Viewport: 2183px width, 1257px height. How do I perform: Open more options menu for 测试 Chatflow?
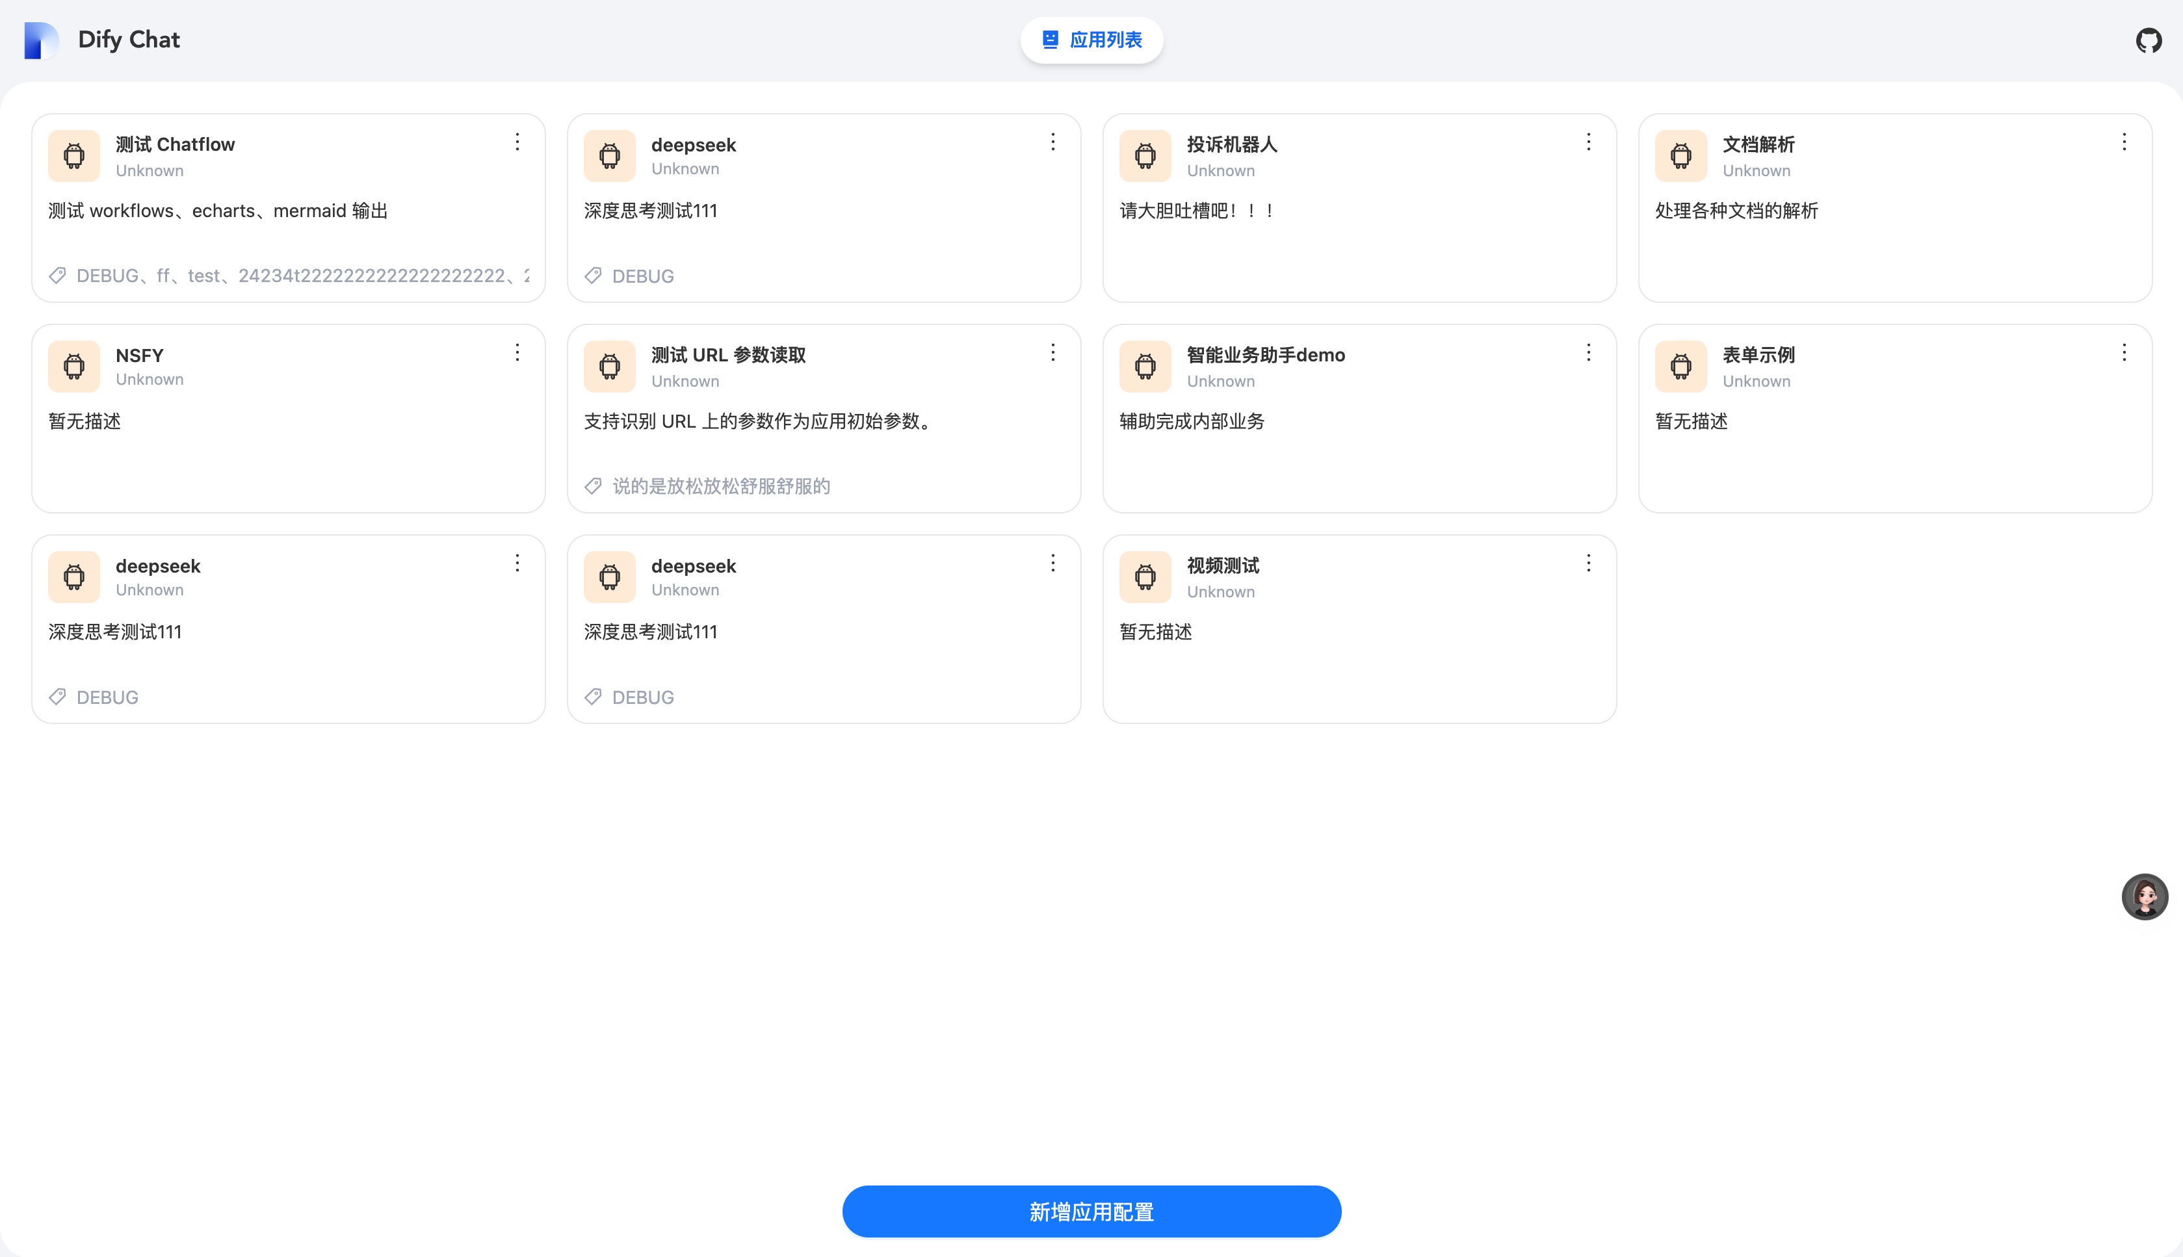click(x=517, y=142)
